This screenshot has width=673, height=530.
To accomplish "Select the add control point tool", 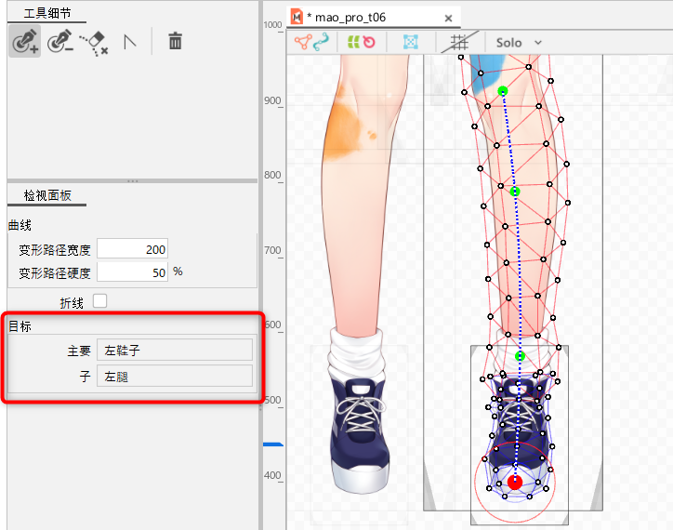I will (25, 41).
